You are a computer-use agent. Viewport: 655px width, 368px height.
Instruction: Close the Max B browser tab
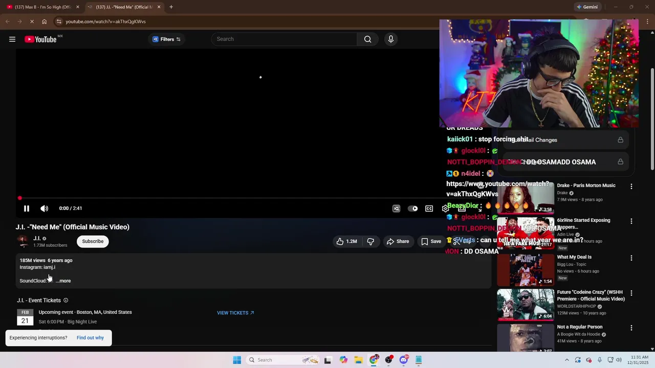tap(78, 7)
